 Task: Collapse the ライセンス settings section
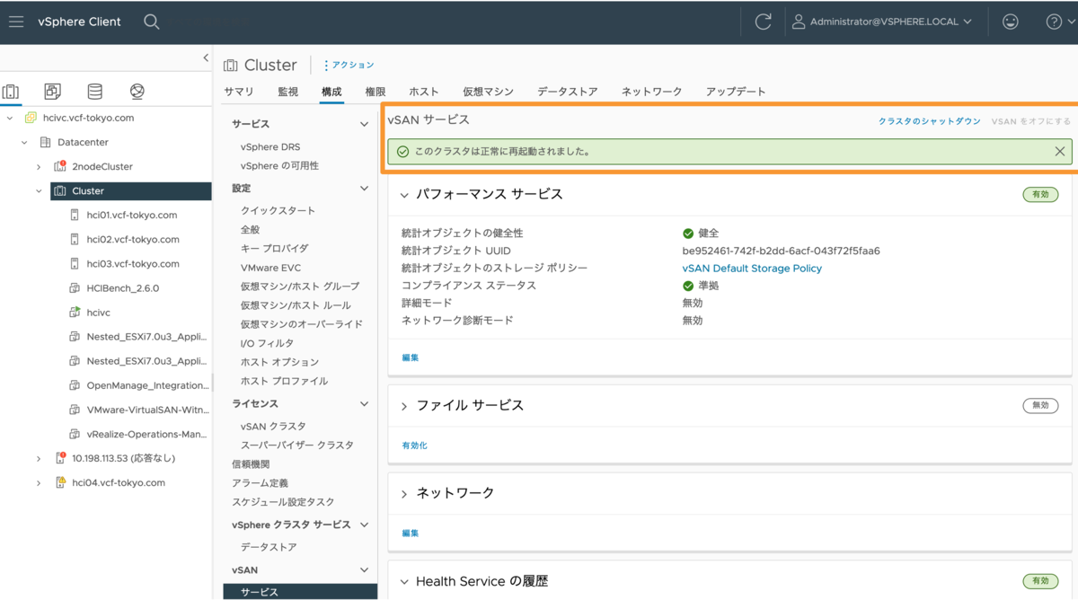pyautogui.click(x=364, y=404)
